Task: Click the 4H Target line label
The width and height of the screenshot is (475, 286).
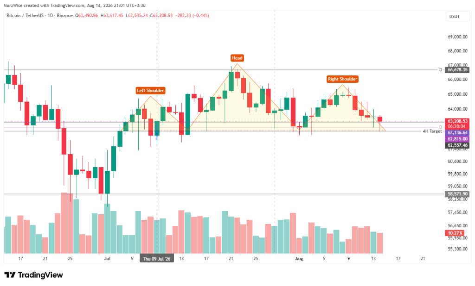Action: pos(432,131)
